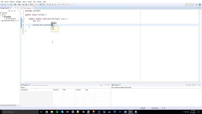This screenshot has height=114, width=202.
Task: Select the Package Explorer tab
Action: click(5, 8)
